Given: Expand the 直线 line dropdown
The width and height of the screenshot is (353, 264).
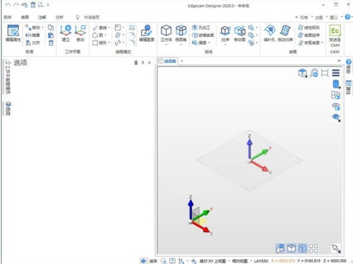Looking at the screenshot, I should pos(109,28).
